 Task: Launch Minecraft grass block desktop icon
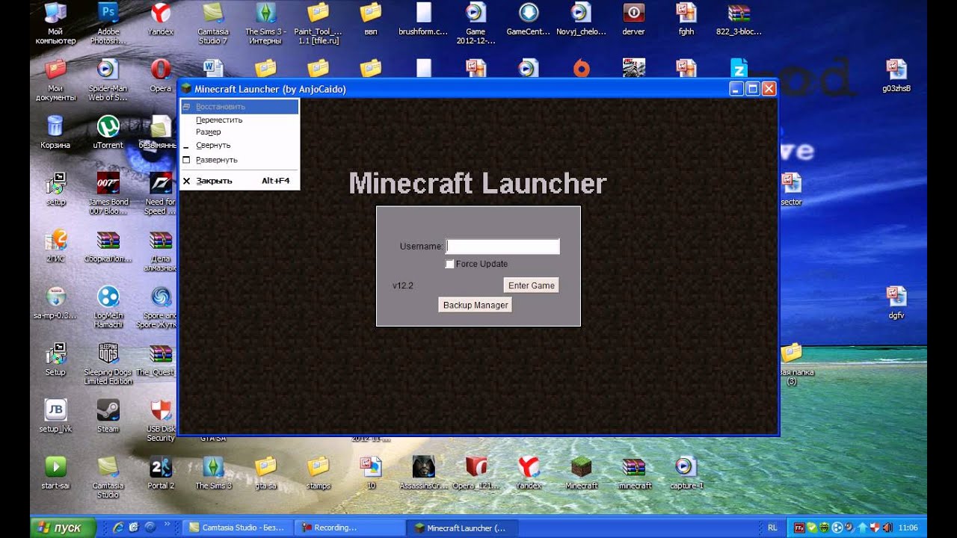pos(581,473)
